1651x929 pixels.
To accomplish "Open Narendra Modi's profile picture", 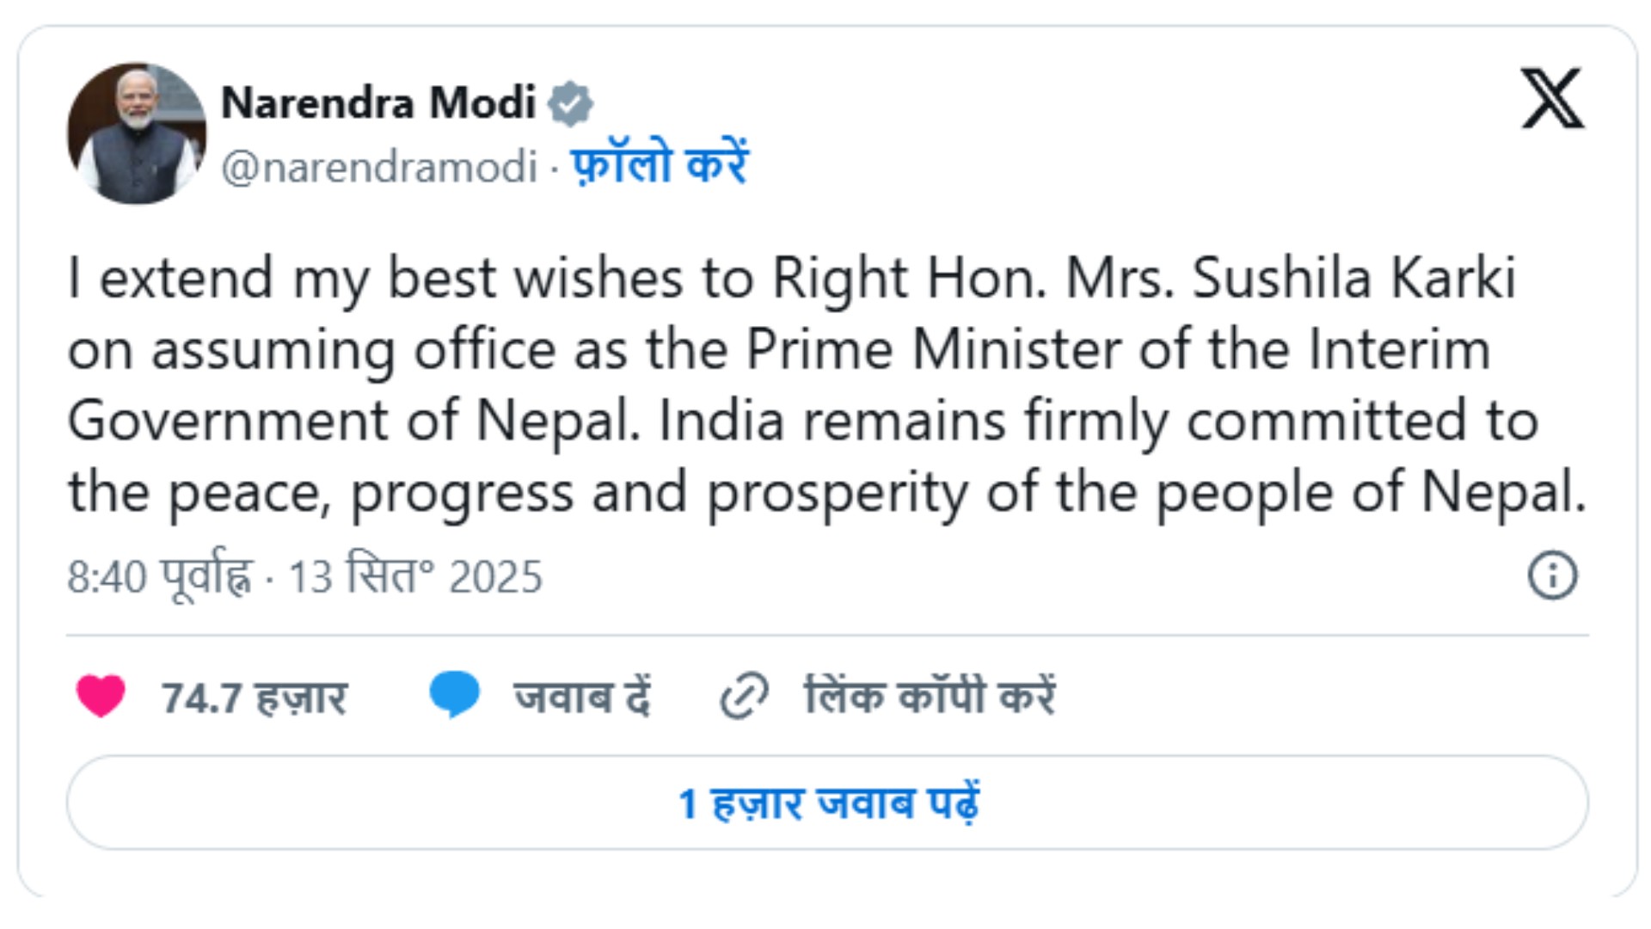I will pyautogui.click(x=137, y=133).
